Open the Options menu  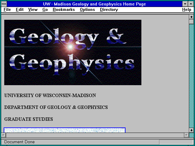(87, 10)
